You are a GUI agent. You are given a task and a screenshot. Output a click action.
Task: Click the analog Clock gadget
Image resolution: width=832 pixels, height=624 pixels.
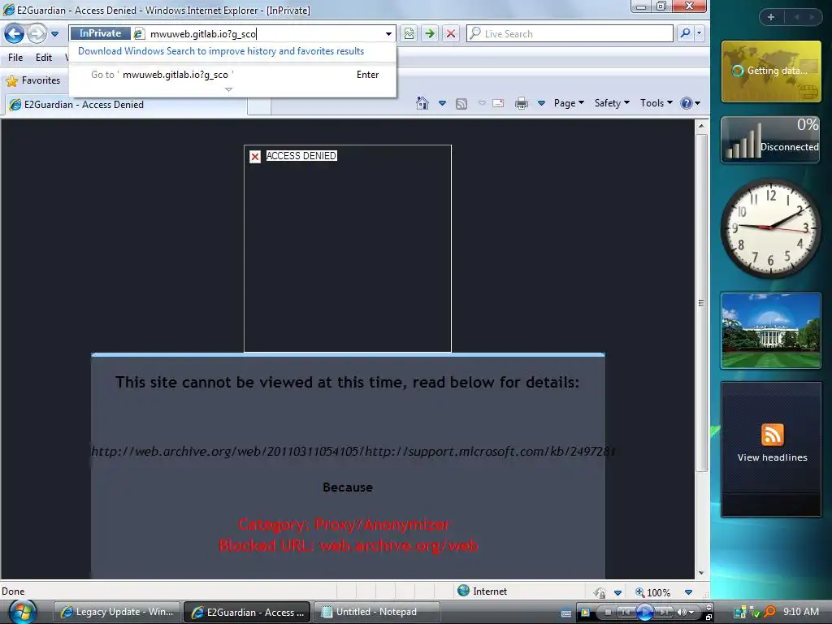click(x=770, y=227)
